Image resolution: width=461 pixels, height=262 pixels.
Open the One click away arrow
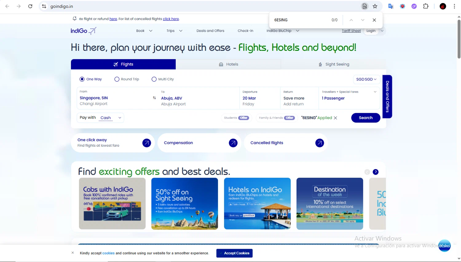tap(147, 143)
